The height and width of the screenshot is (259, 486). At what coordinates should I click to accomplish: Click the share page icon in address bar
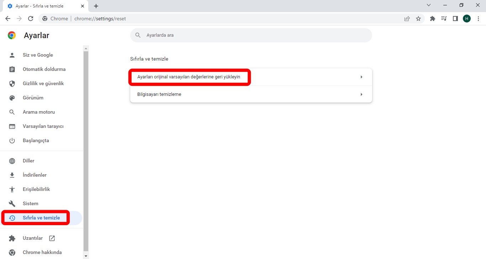click(x=407, y=19)
